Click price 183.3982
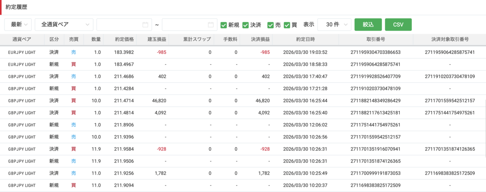This screenshot has width=486, height=192. tap(124, 52)
